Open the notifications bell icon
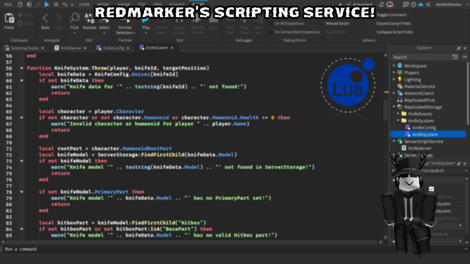The height and width of the screenshot is (264, 470). pyautogui.click(x=381, y=4)
